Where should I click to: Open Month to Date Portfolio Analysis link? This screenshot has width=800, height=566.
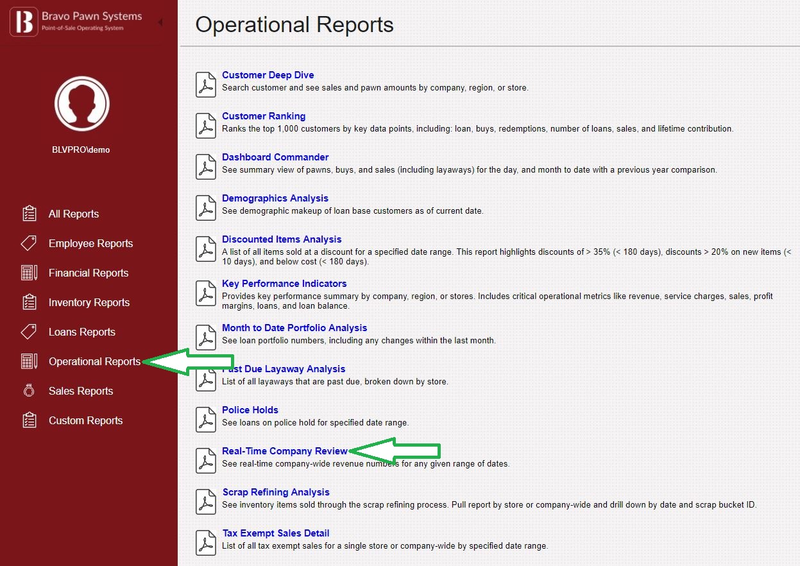click(x=294, y=328)
